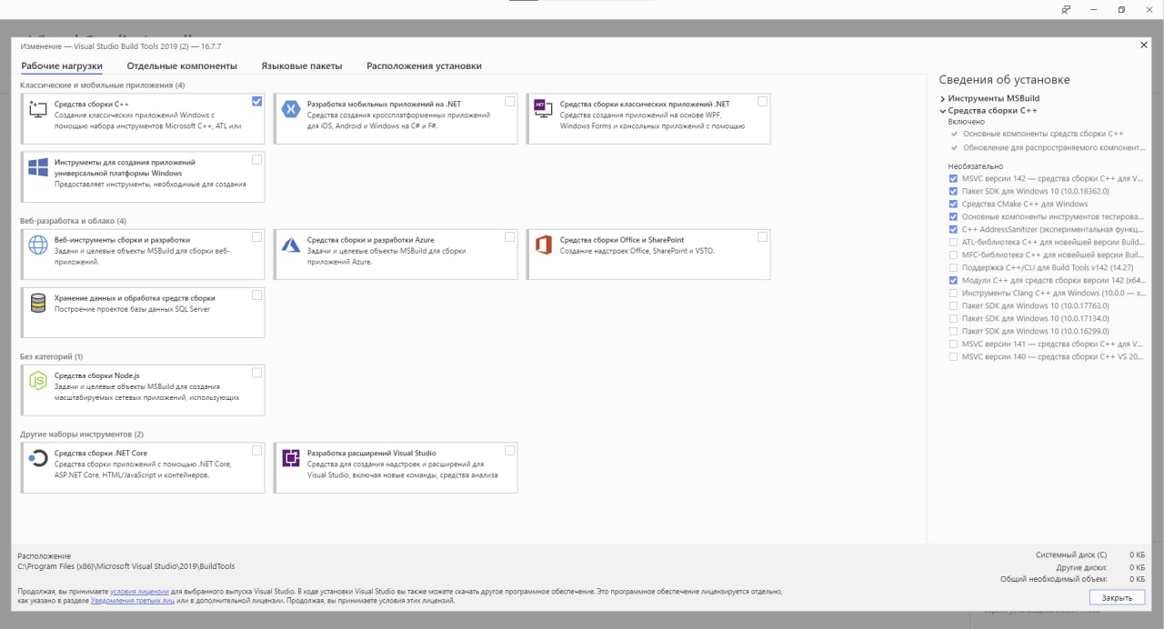This screenshot has height=629, width=1164.
Task: Check Пакет SDK для Windows 10 (10.0.16299.0)
Action: (x=953, y=331)
